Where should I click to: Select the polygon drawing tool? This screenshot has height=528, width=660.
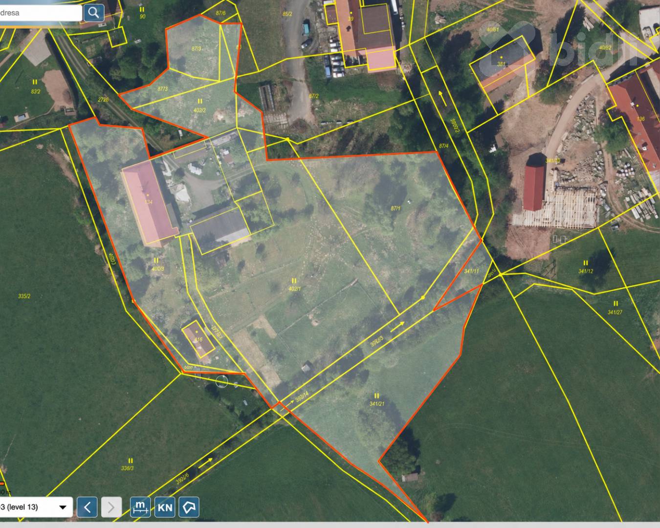pyautogui.click(x=189, y=507)
